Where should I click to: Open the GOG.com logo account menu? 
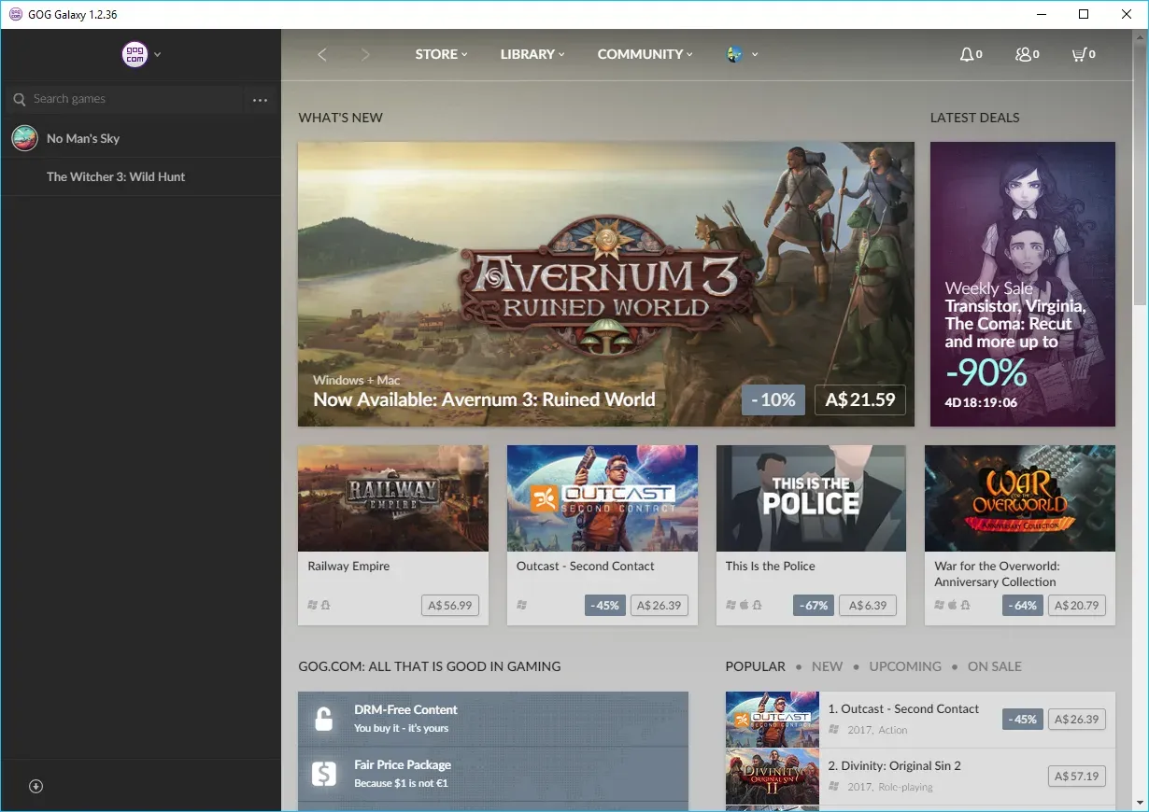pyautogui.click(x=135, y=54)
